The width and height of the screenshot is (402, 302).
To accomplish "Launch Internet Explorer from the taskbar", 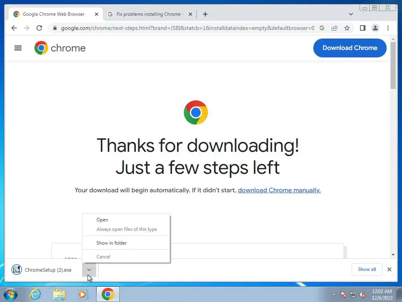I will (x=35, y=294).
